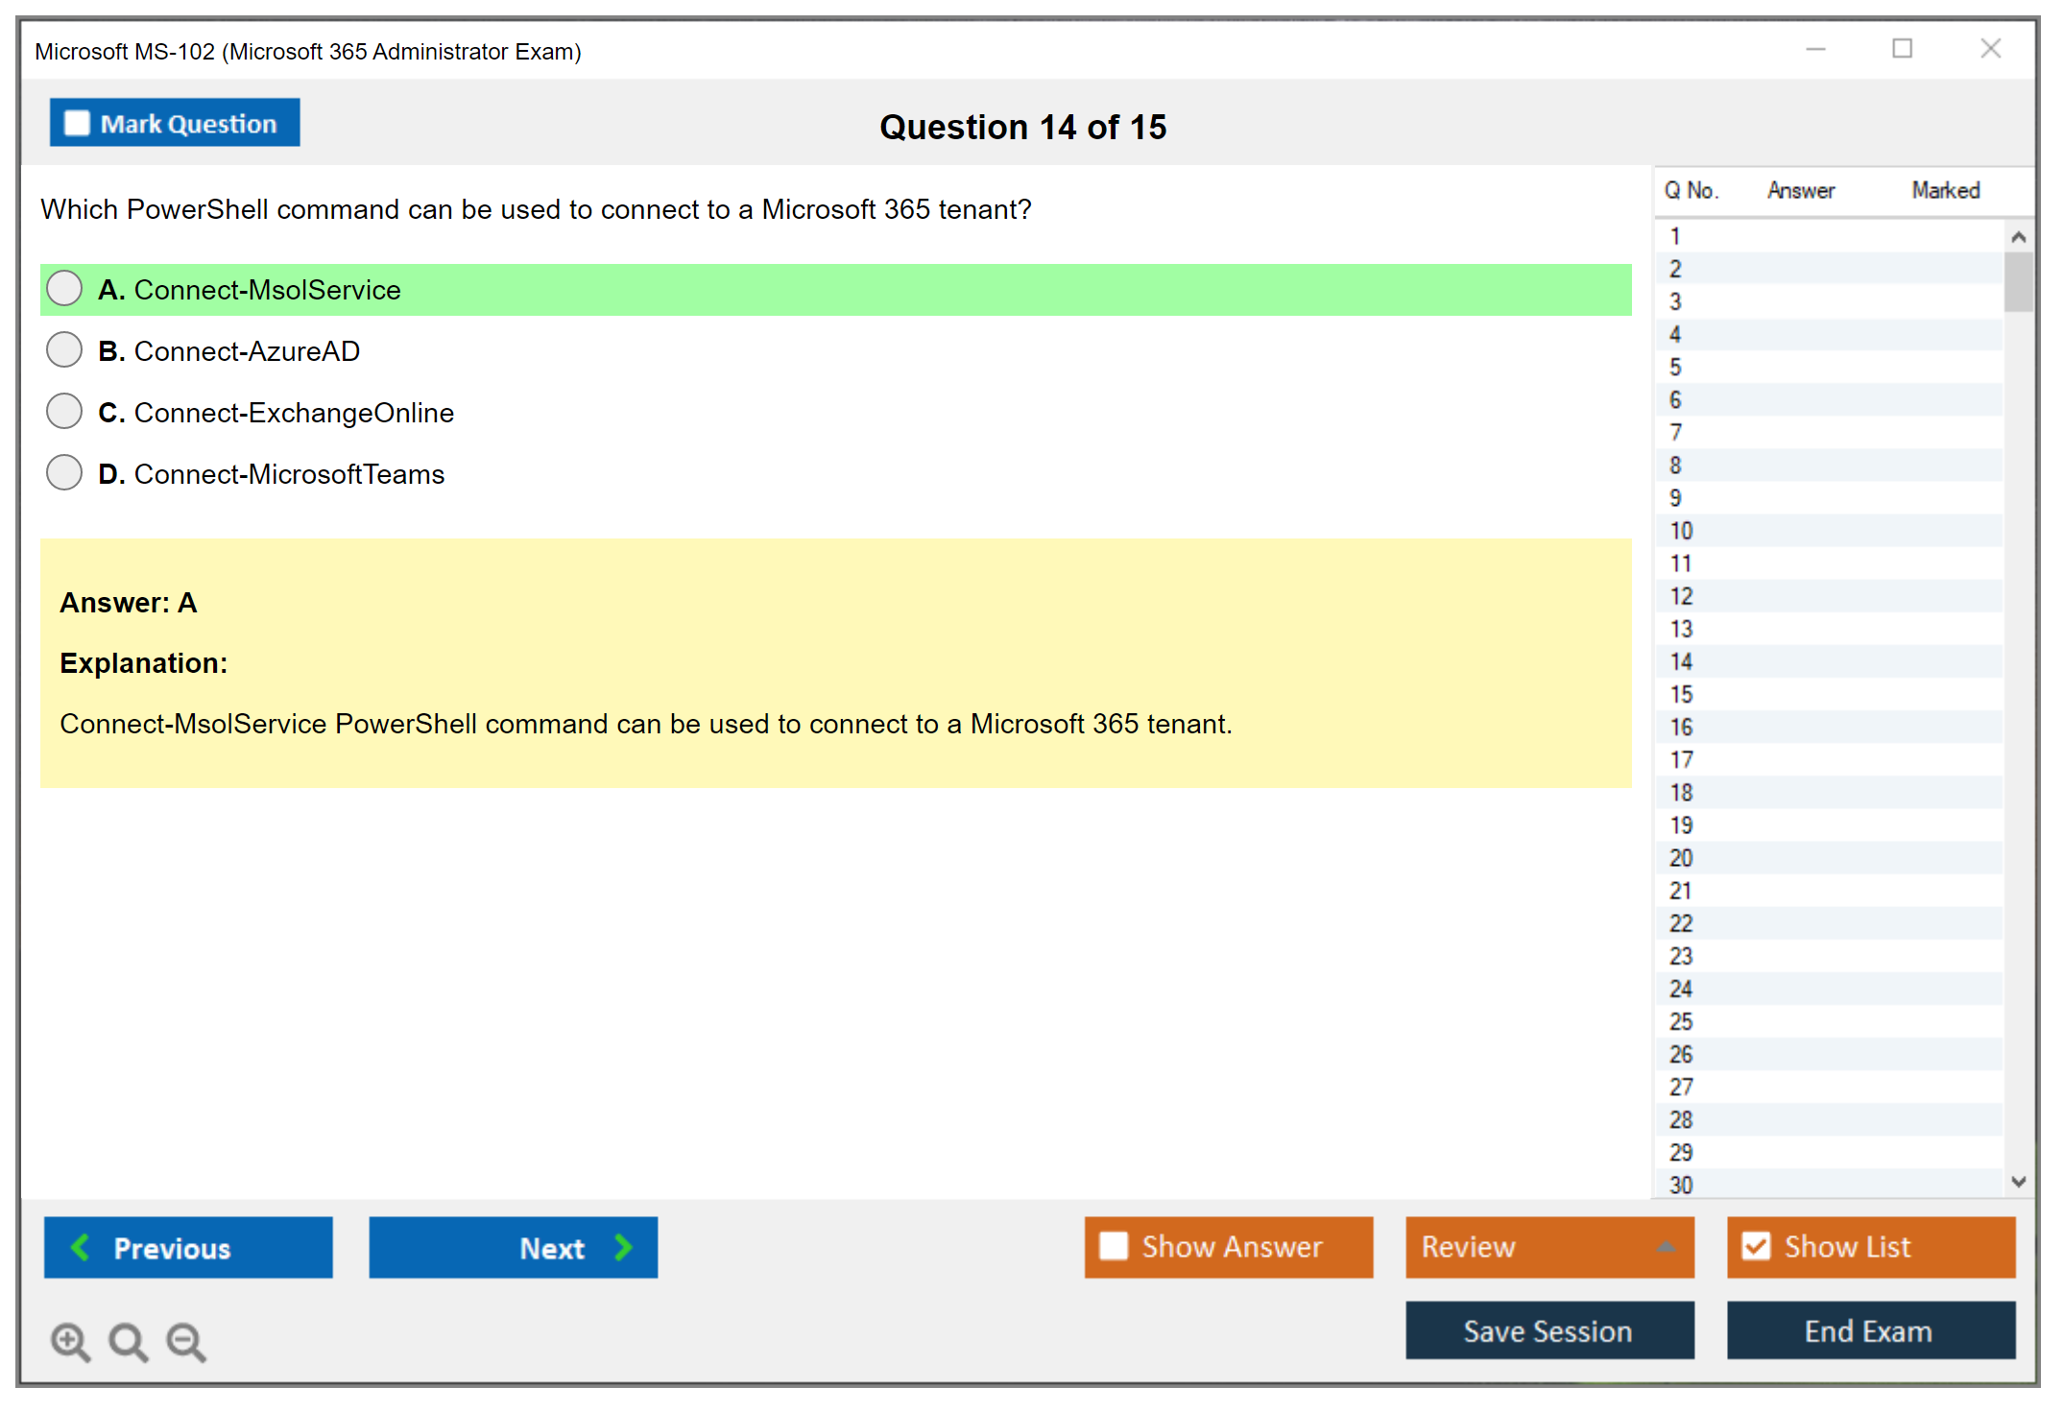Click the green left arrow on Previous
The image size is (2064, 1411).
(x=81, y=1247)
